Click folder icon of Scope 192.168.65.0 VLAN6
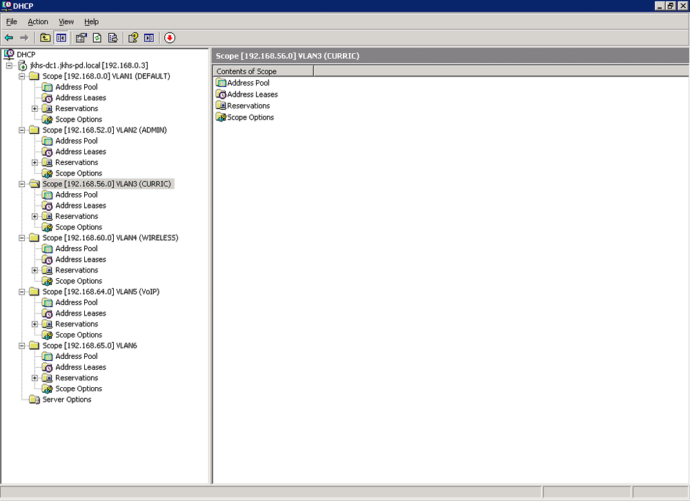 point(34,346)
